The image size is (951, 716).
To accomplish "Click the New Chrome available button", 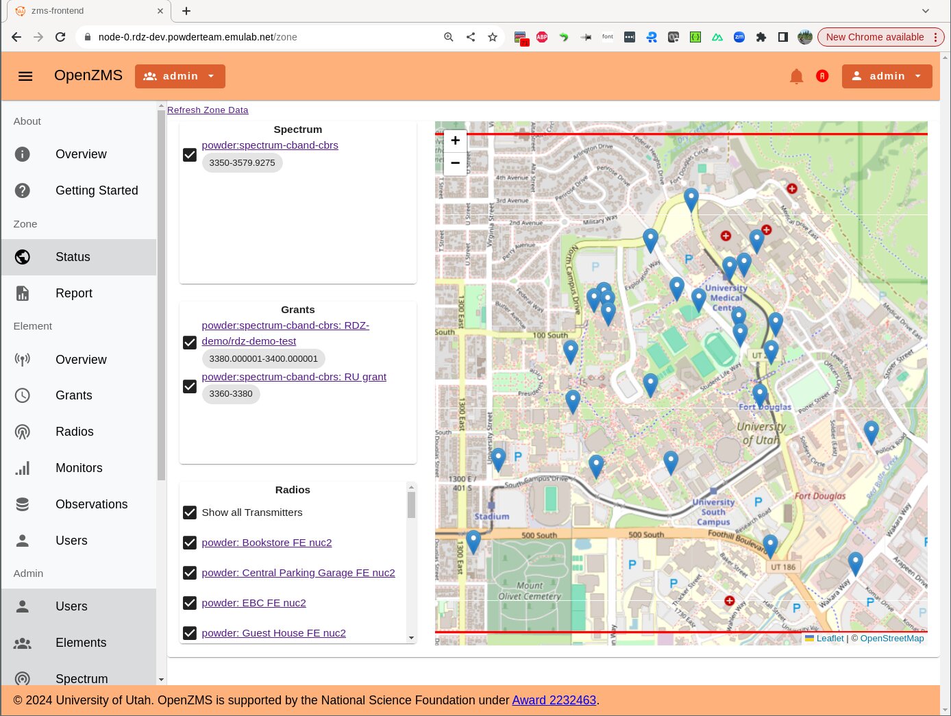I will click(x=881, y=37).
